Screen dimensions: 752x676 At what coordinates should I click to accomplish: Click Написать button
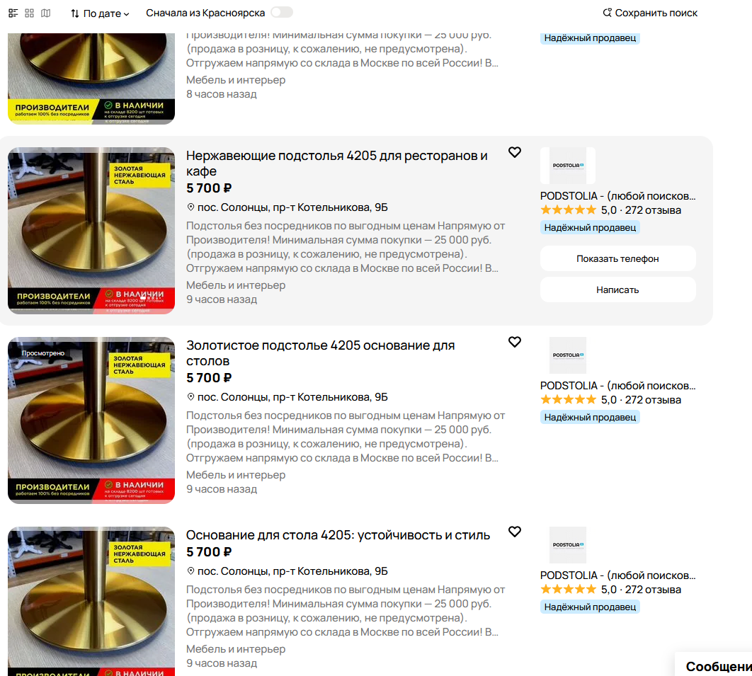pos(617,290)
